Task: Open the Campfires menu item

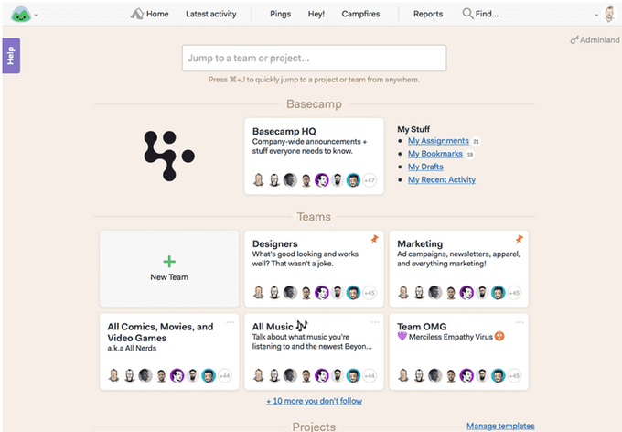Action: coord(361,14)
